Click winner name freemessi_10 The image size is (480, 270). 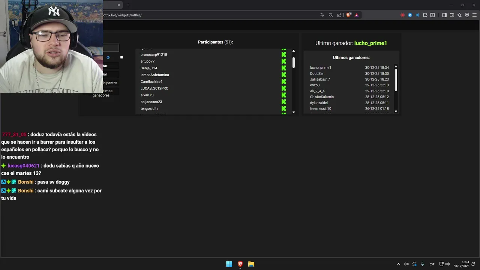click(321, 108)
